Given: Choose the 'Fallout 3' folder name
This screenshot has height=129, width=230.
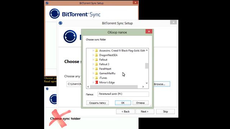Looking at the screenshot, I should tap(104, 64).
